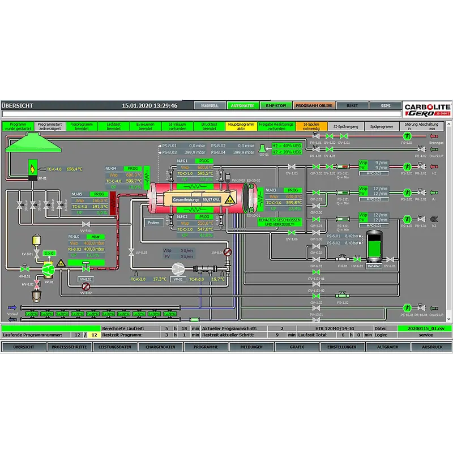Screen dimensions: 453x453
Task: Go to MELDUNGEN tab
Action: (x=251, y=347)
